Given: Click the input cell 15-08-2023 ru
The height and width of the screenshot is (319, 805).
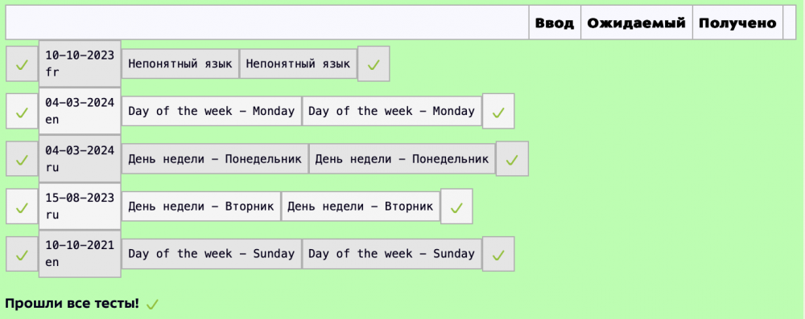Looking at the screenshot, I should point(80,207).
